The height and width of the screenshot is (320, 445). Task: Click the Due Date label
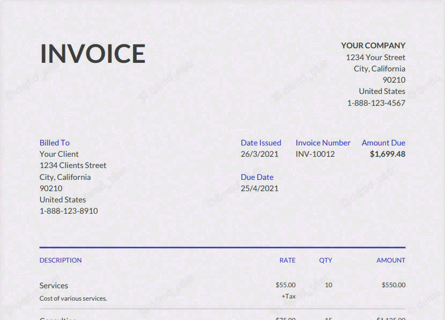257,177
